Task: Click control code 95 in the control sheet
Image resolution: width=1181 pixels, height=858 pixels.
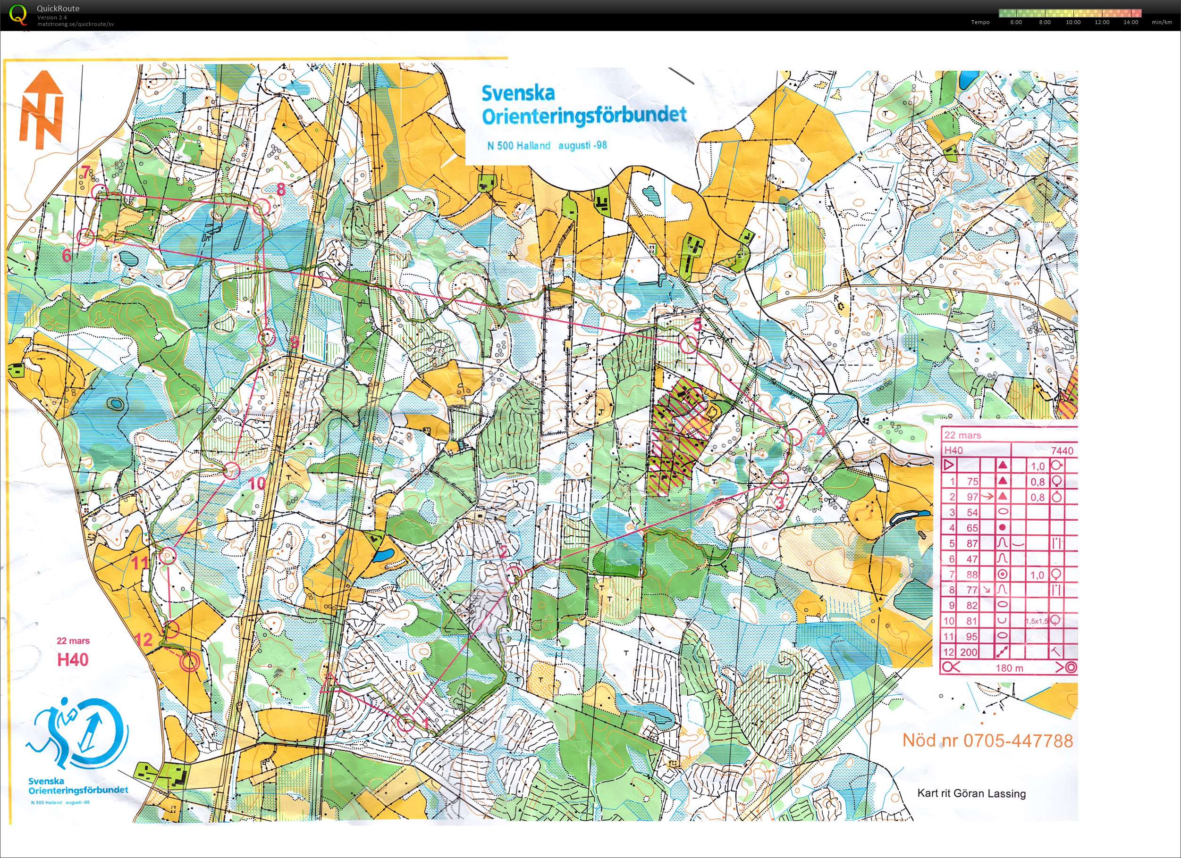Action: pos(972,637)
